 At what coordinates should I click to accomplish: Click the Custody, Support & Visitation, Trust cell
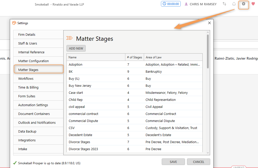coord(173,128)
